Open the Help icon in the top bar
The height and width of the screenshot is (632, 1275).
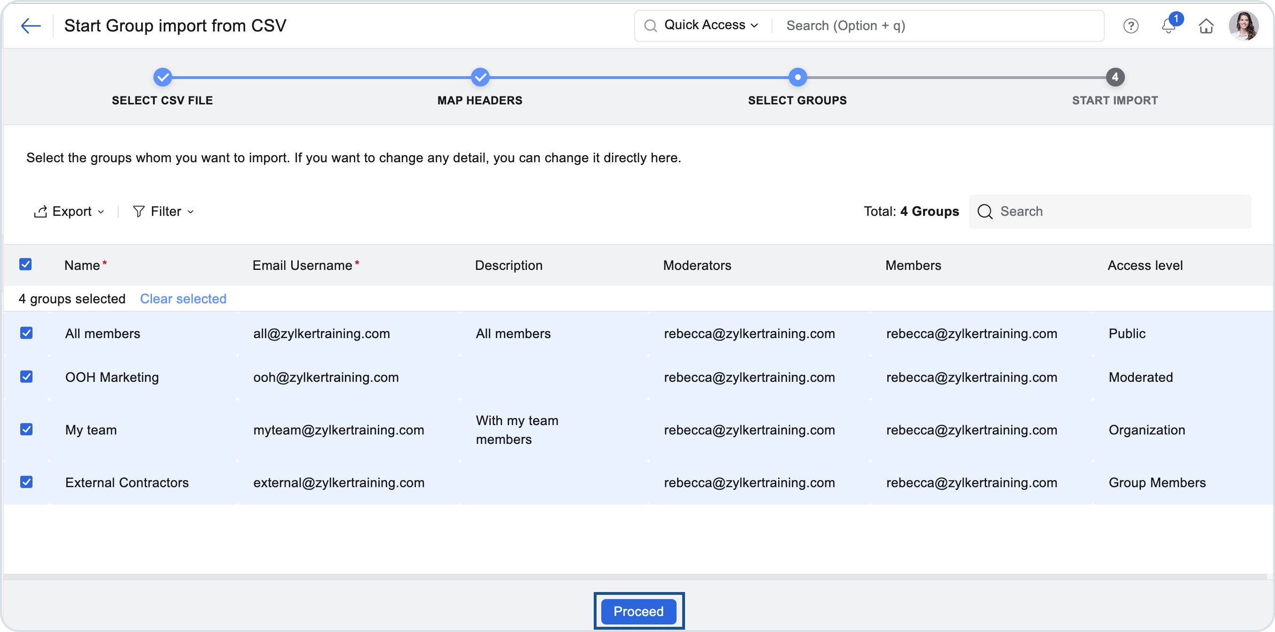[1131, 26]
